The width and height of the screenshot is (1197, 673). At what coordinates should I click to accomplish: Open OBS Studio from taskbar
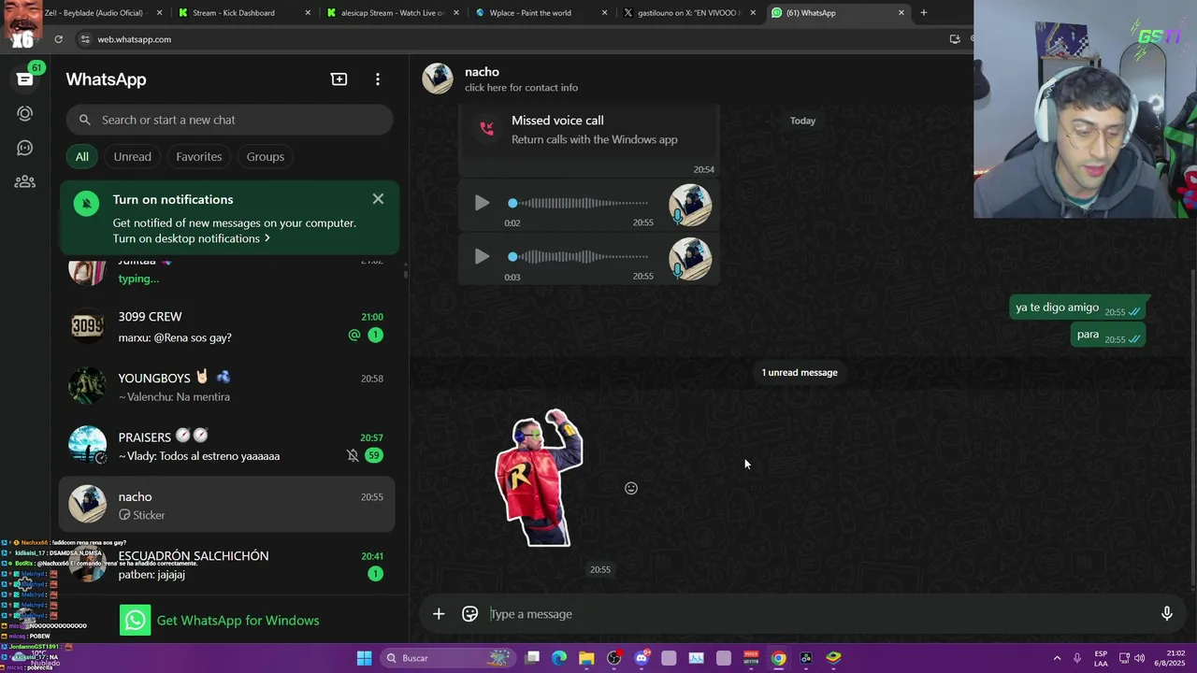614,658
